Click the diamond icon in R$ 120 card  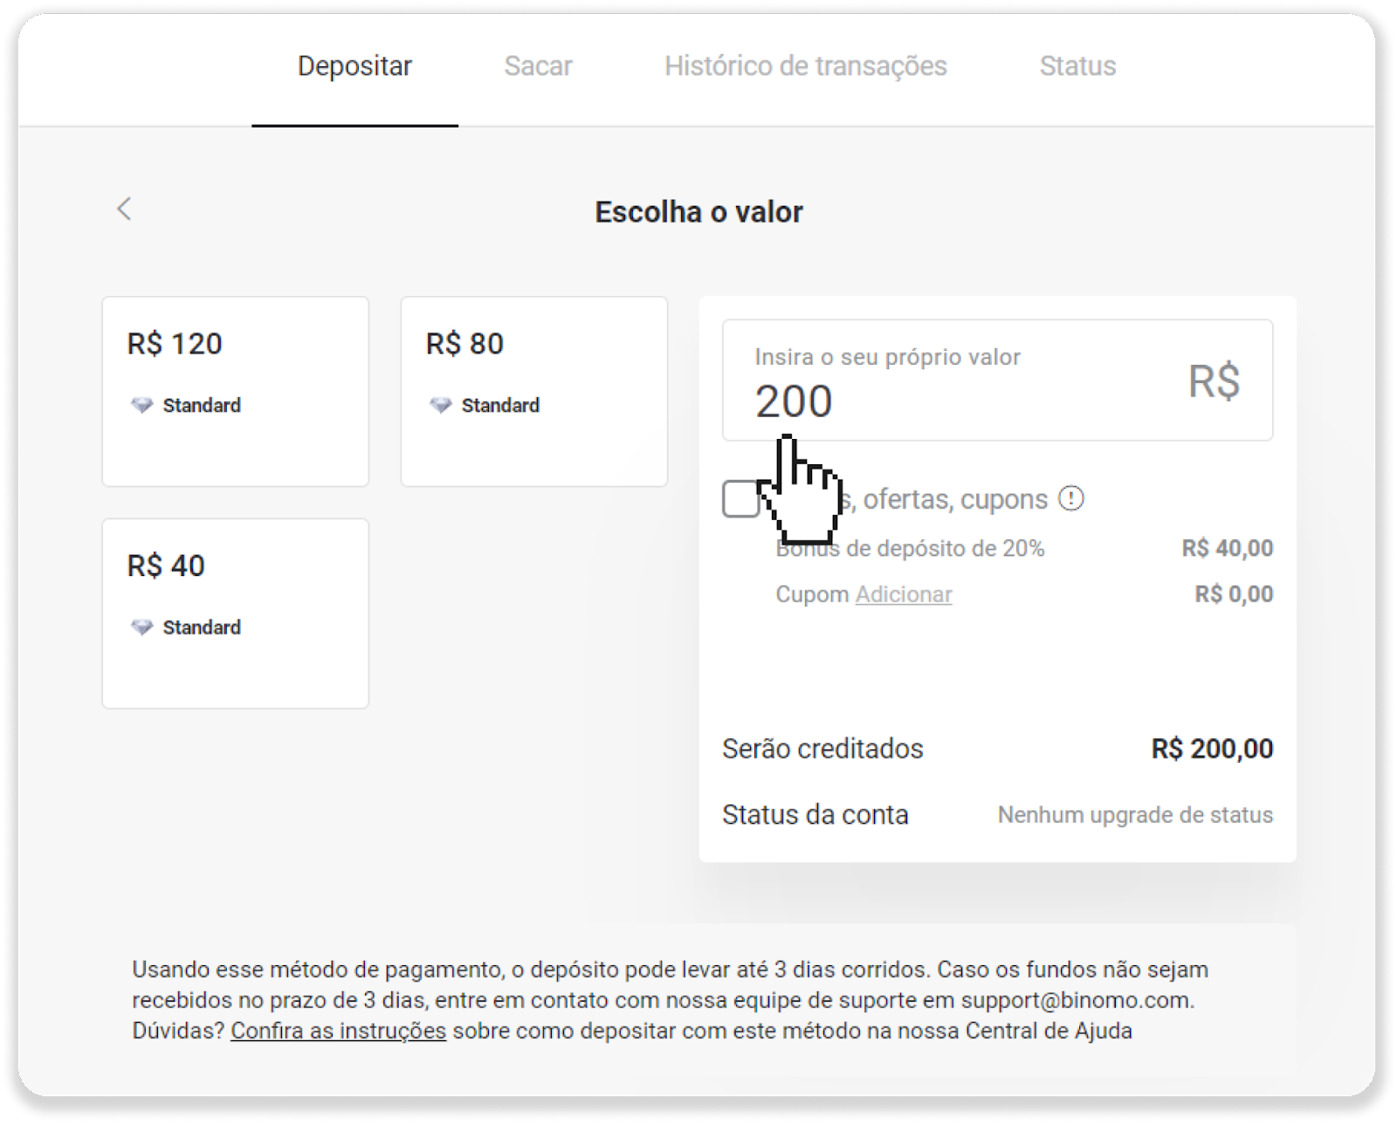141,406
